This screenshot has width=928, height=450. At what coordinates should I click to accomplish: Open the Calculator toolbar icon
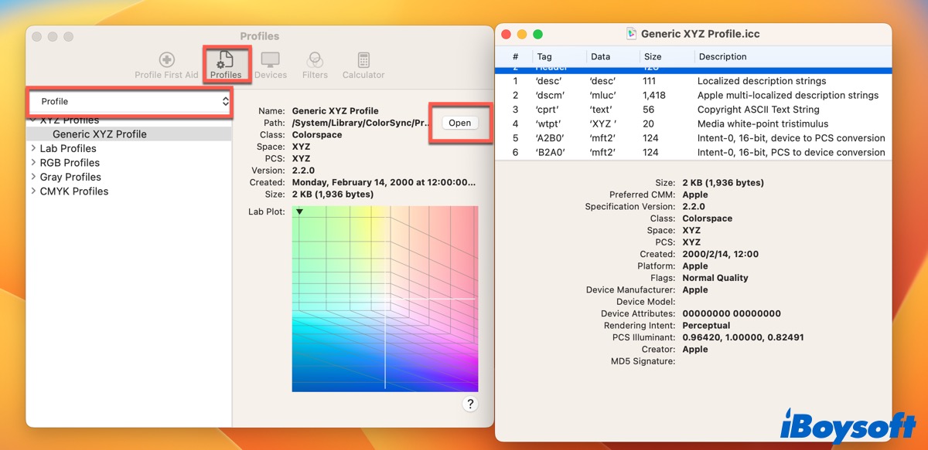tap(363, 66)
